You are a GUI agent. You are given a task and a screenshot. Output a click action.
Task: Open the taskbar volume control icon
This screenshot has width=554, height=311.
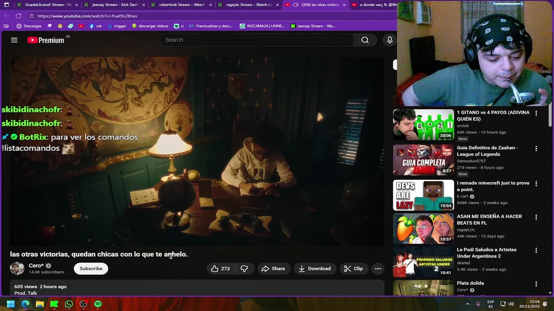pyautogui.click(x=511, y=304)
